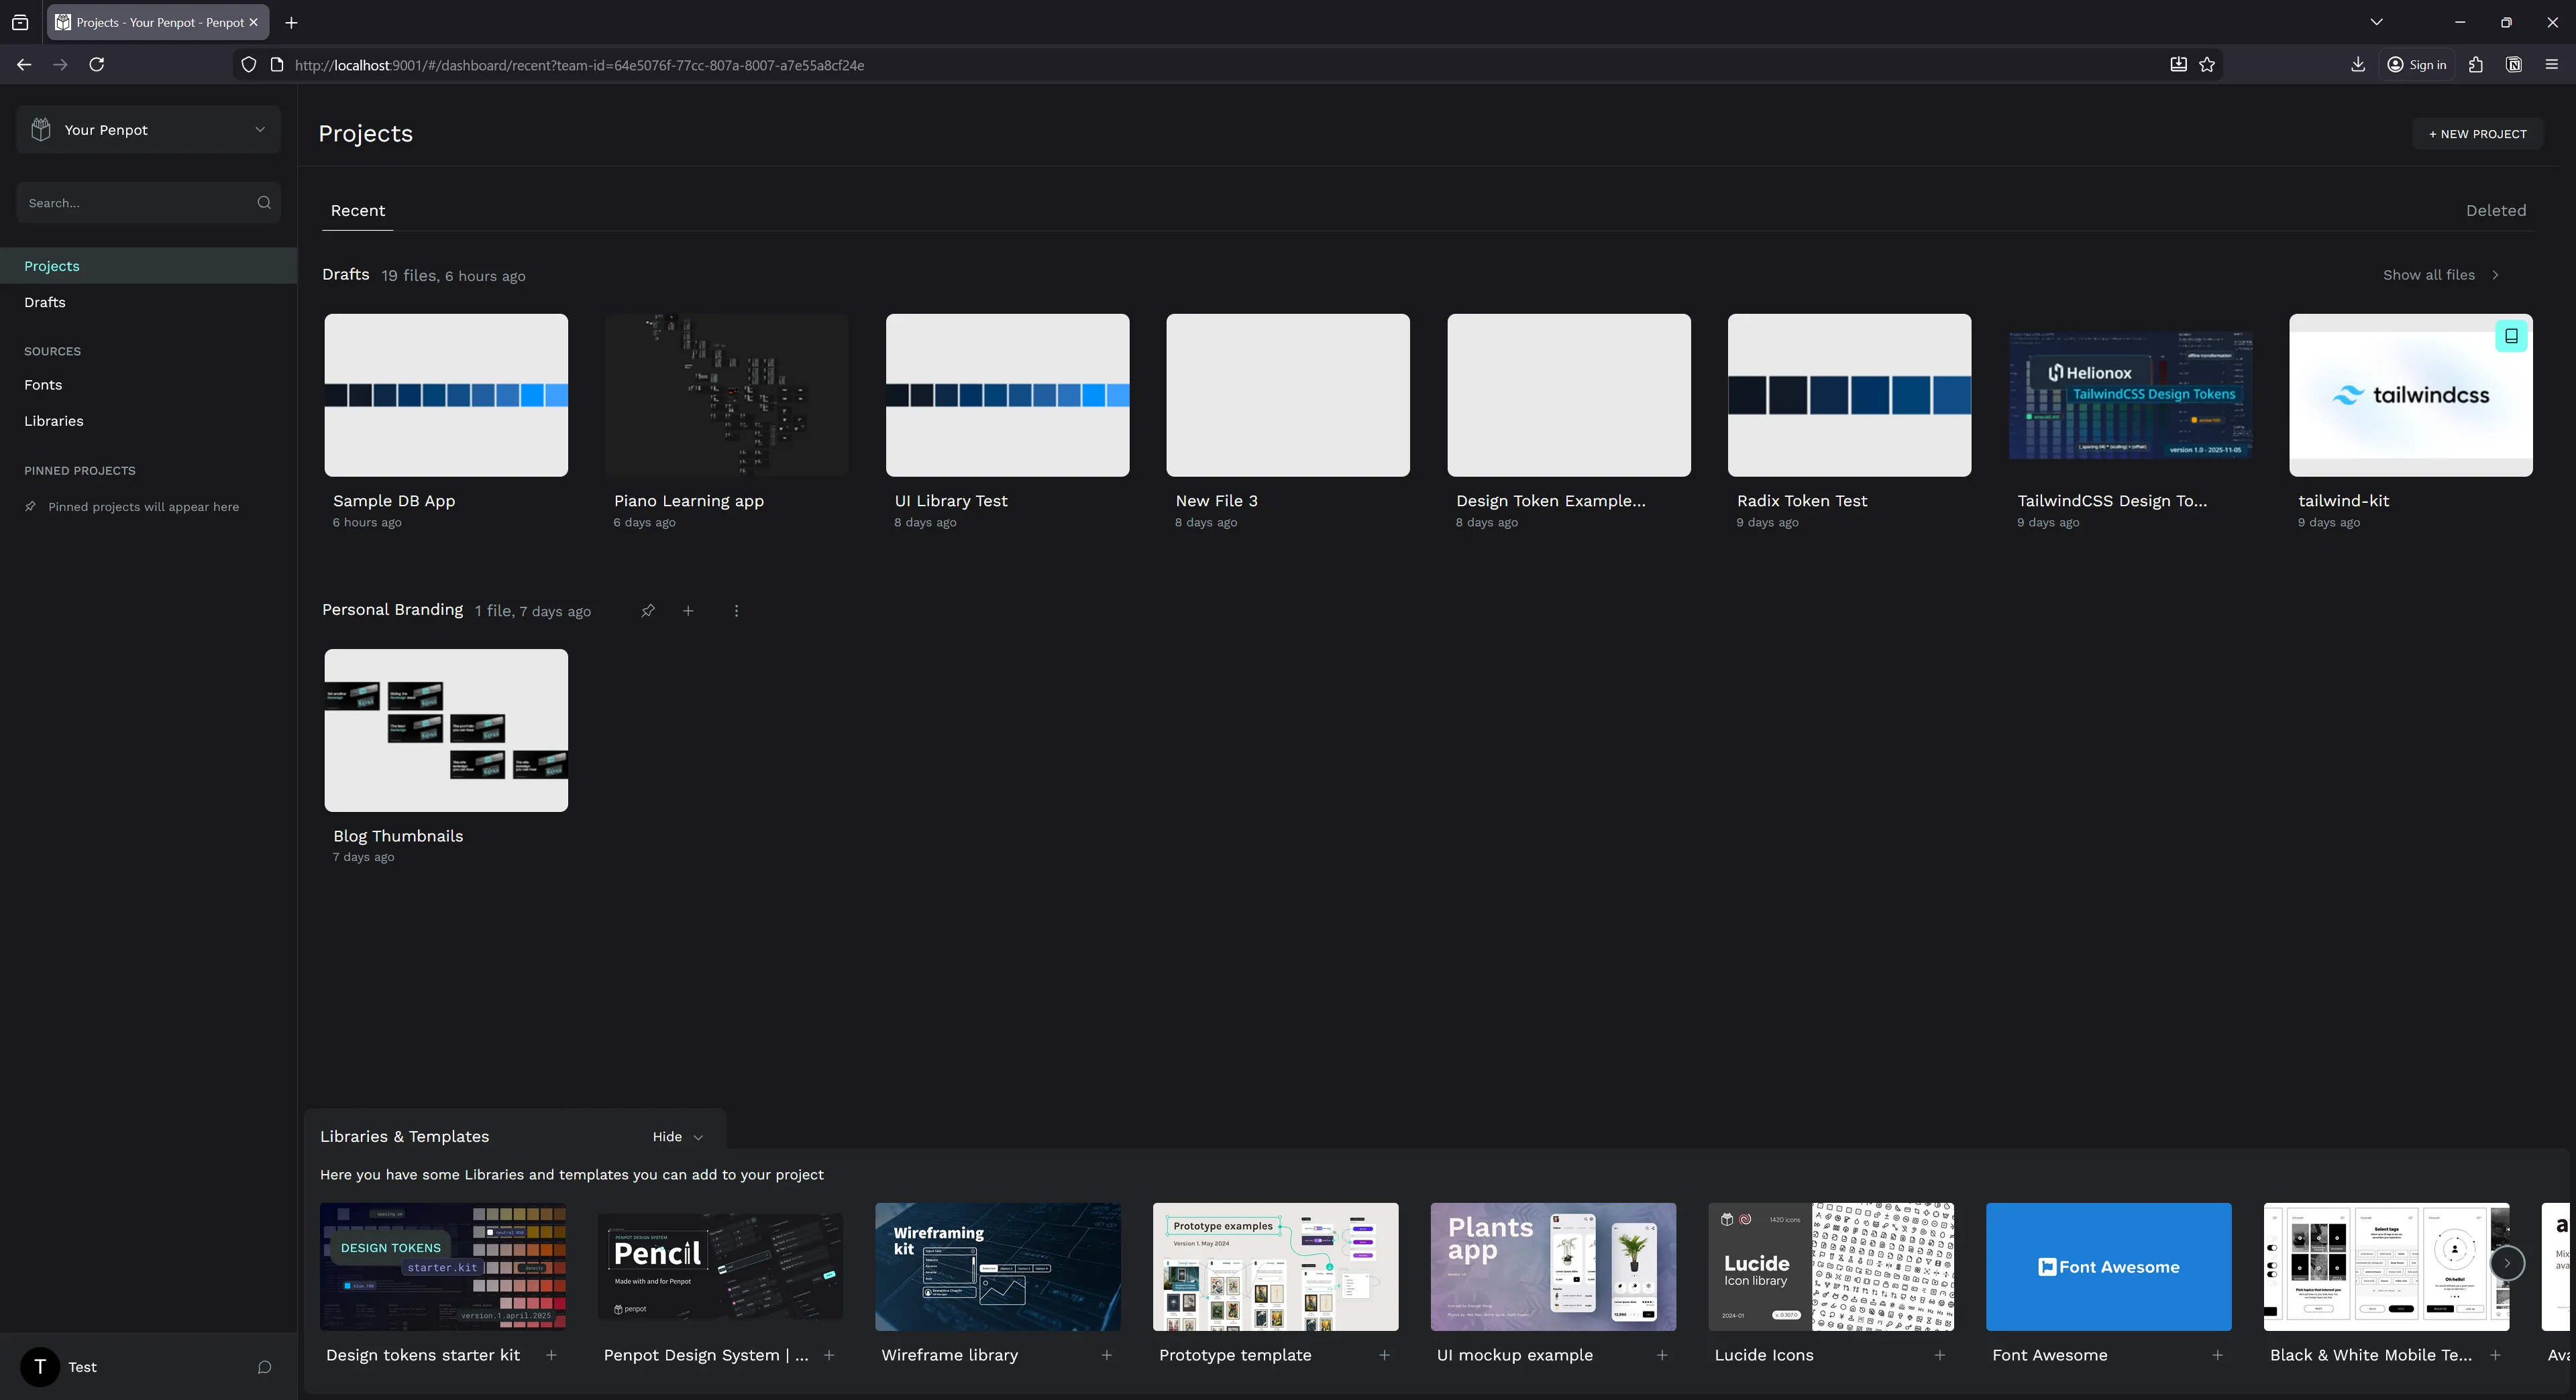Select the Recent tab

click(357, 211)
